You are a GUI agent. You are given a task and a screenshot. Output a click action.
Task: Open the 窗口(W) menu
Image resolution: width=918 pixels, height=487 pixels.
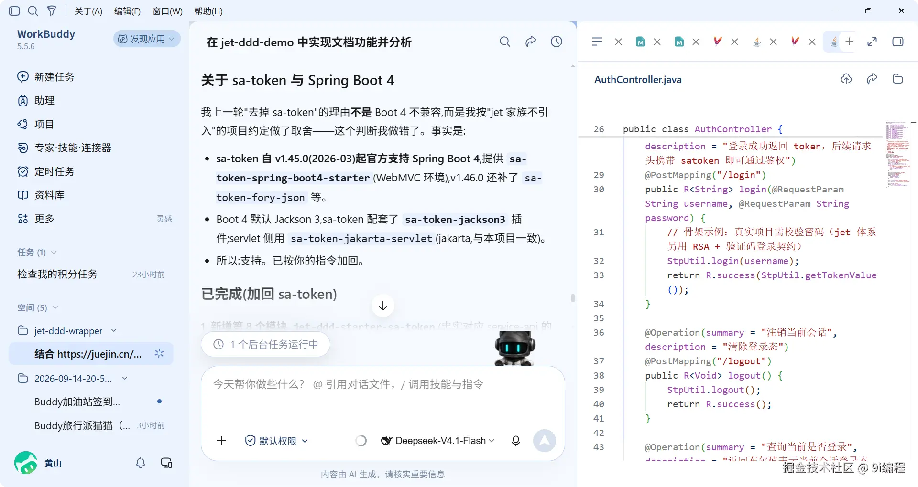pyautogui.click(x=167, y=11)
